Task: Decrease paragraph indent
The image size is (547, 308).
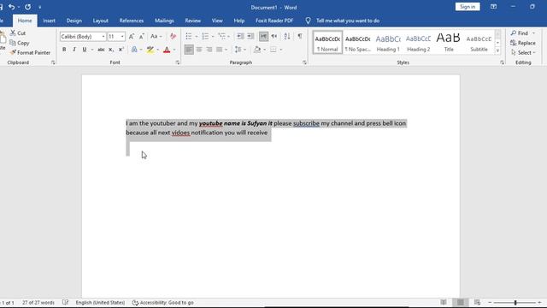Action: pos(240,36)
